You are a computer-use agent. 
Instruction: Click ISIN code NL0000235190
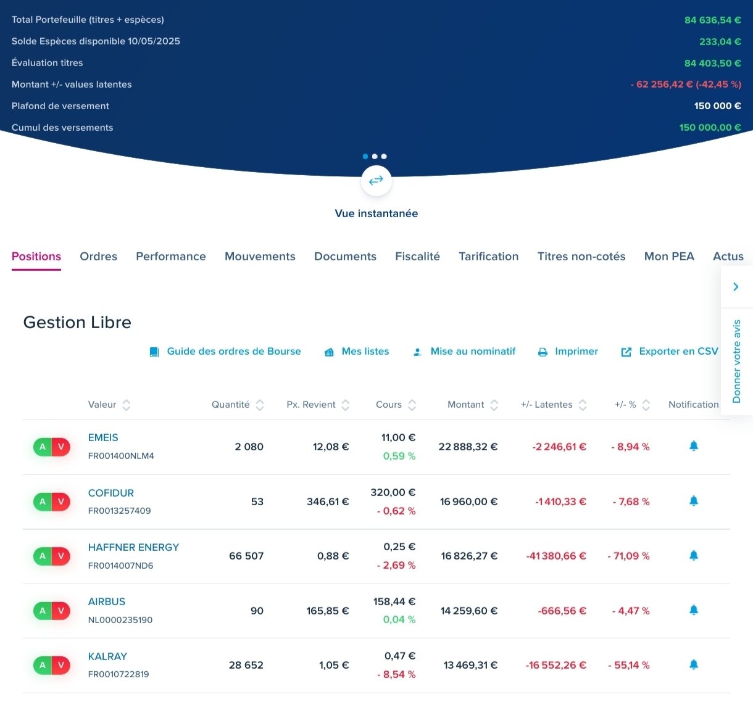point(120,620)
